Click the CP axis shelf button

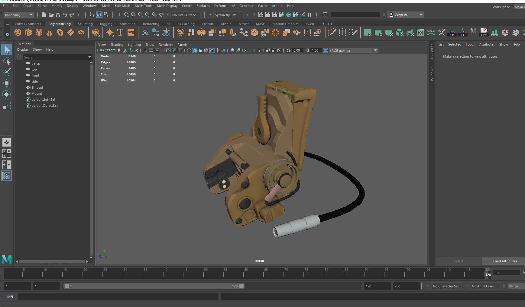(x=452, y=32)
